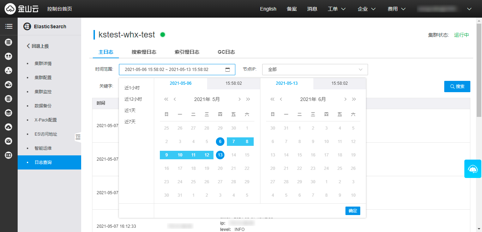Screen dimensions: 482x232
Task: Open the floating chat support icon
Action: [x=472, y=169]
